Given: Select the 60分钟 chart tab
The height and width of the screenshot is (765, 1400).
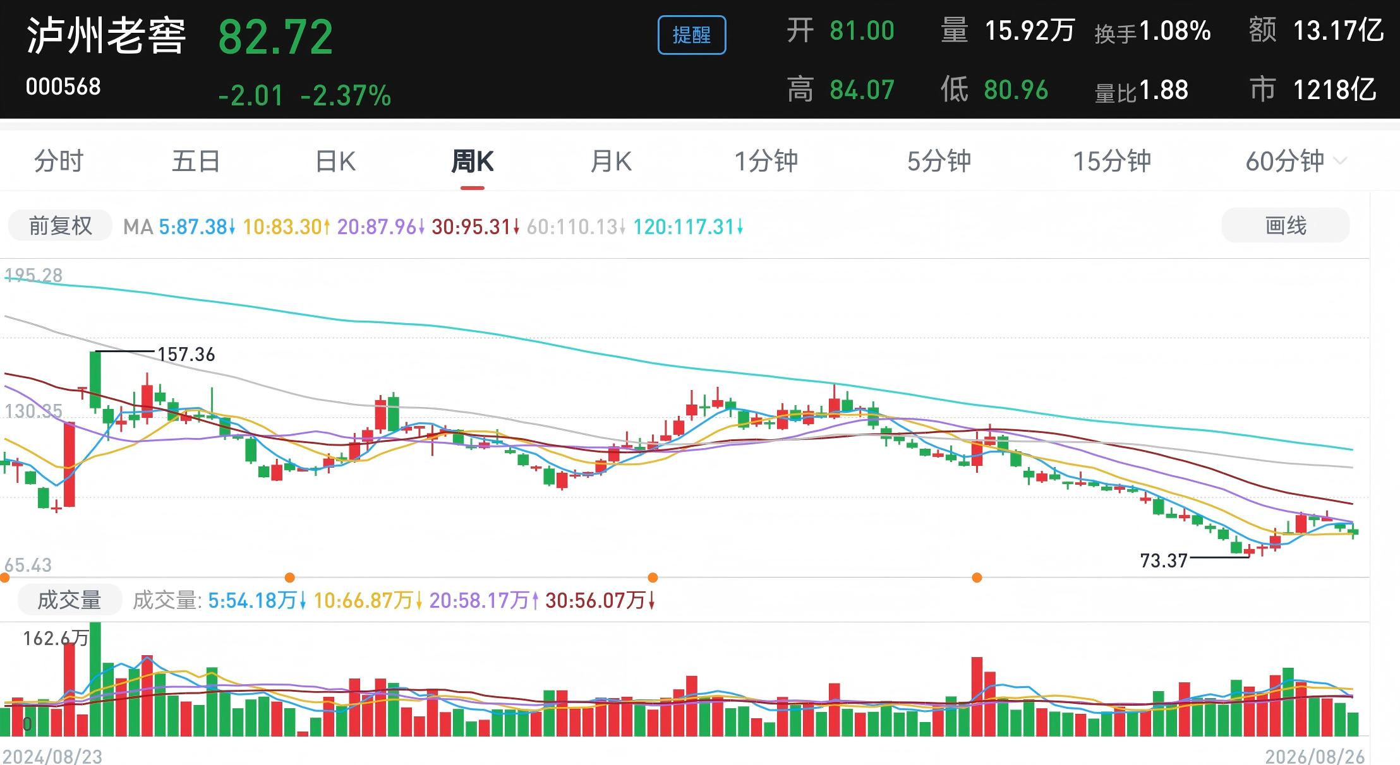Looking at the screenshot, I should click(x=1284, y=162).
